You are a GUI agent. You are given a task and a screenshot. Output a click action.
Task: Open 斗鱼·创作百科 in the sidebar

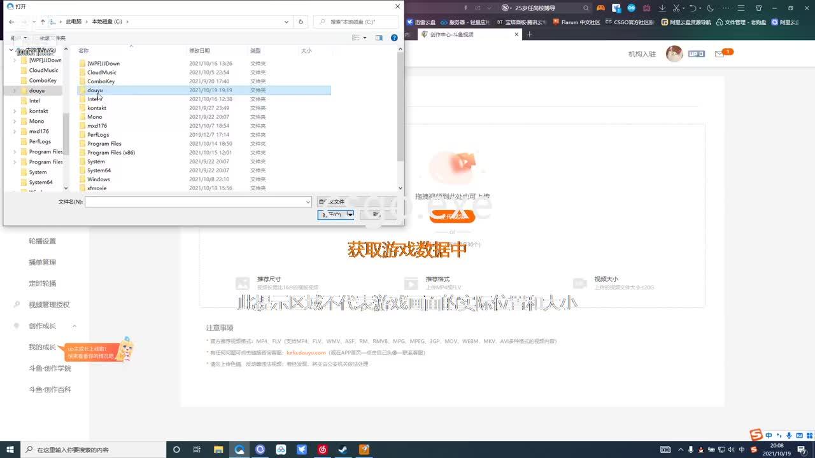50,389
